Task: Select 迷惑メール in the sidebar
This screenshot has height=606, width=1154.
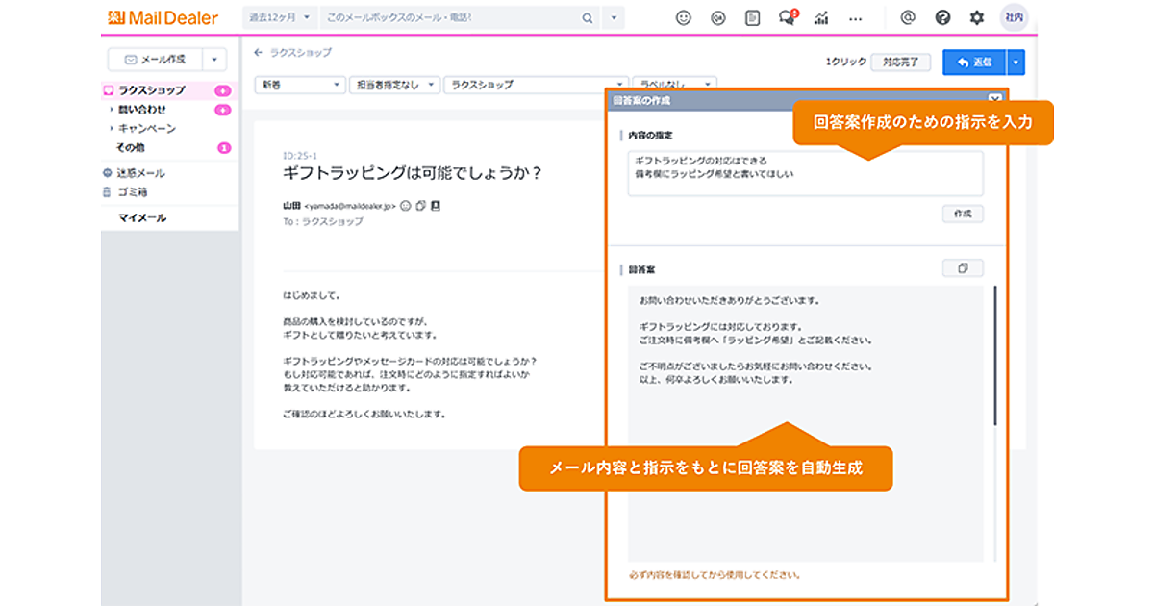Action: (x=140, y=173)
